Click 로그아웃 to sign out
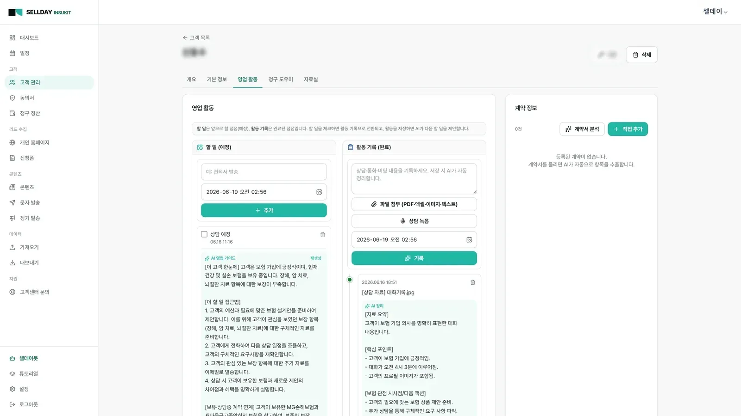Screen dimensions: 741x416 [49, 404]
